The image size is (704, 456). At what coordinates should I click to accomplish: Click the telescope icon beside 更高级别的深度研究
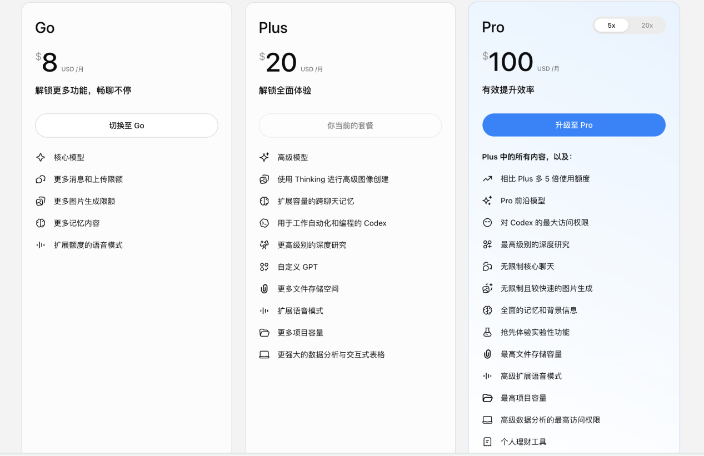point(264,245)
